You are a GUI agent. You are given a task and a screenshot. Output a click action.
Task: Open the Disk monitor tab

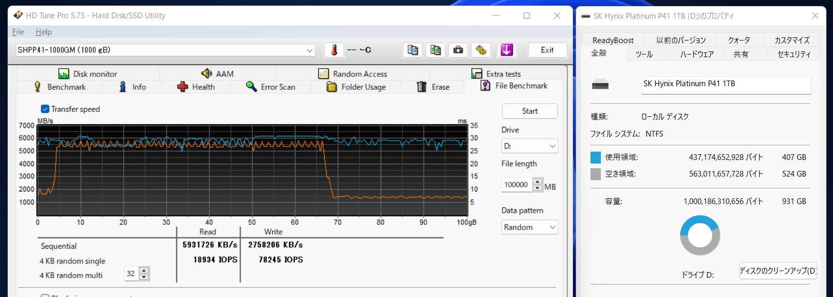pyautogui.click(x=88, y=74)
